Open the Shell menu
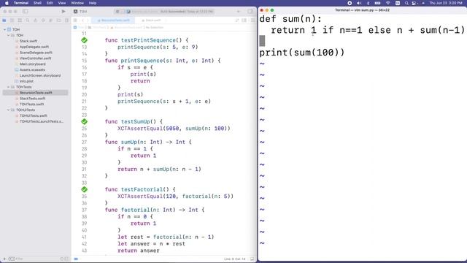 pos(37,3)
